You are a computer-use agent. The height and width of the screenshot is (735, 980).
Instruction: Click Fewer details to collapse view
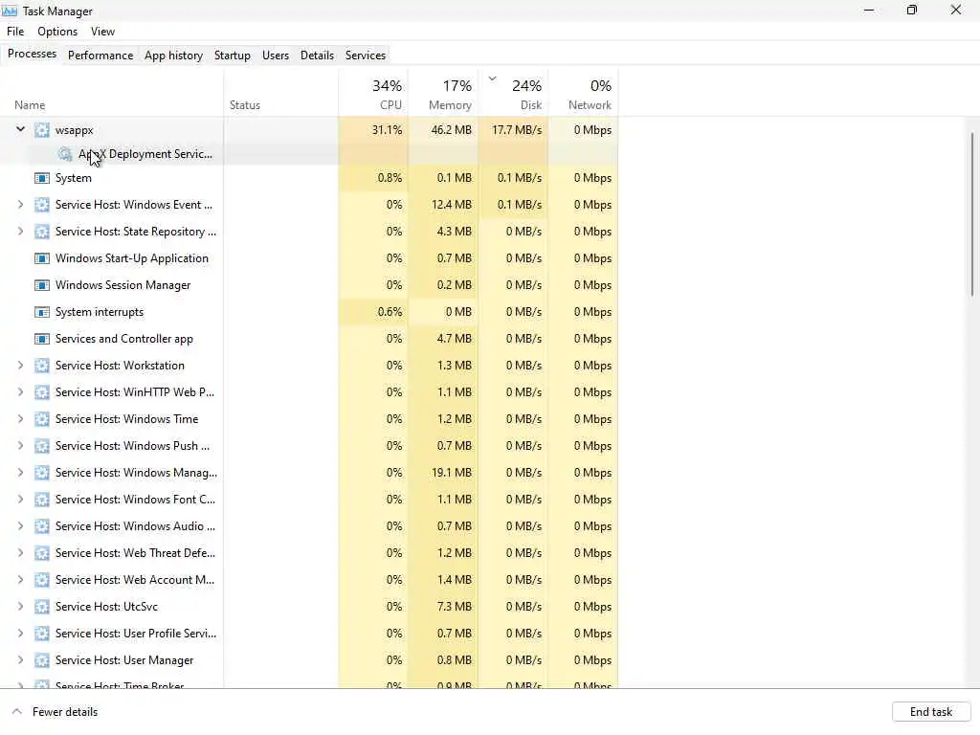point(55,712)
